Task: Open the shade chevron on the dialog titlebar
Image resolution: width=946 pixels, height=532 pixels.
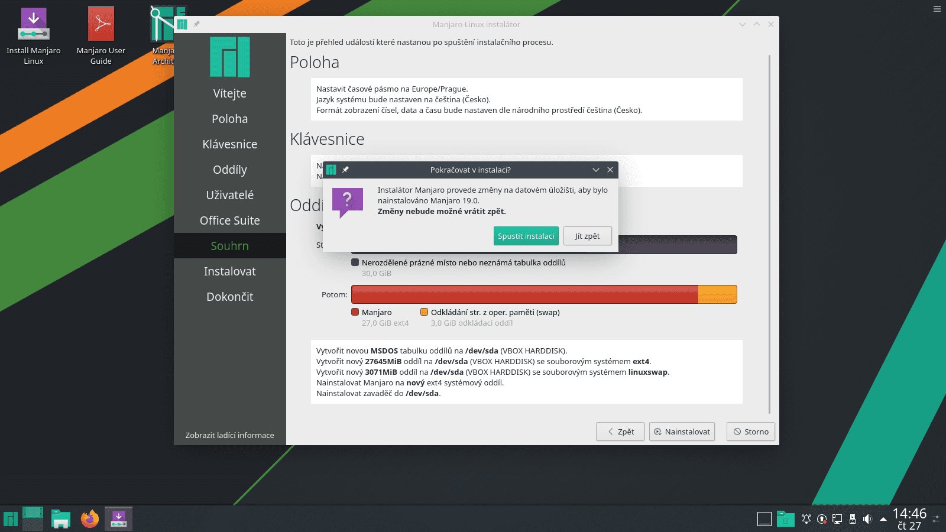Action: coord(595,170)
